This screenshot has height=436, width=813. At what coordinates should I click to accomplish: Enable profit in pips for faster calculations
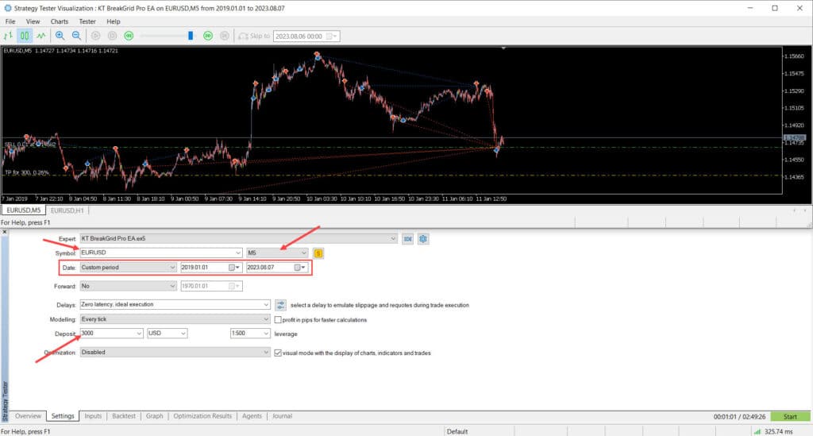click(278, 320)
